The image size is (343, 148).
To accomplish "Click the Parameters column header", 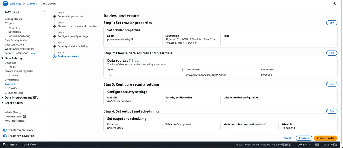I will 268,70.
